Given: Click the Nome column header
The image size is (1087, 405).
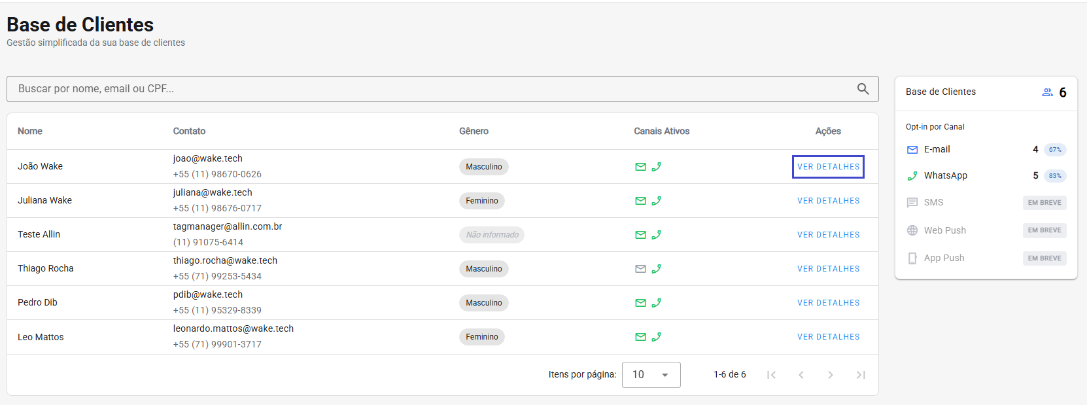Looking at the screenshot, I should tap(30, 132).
